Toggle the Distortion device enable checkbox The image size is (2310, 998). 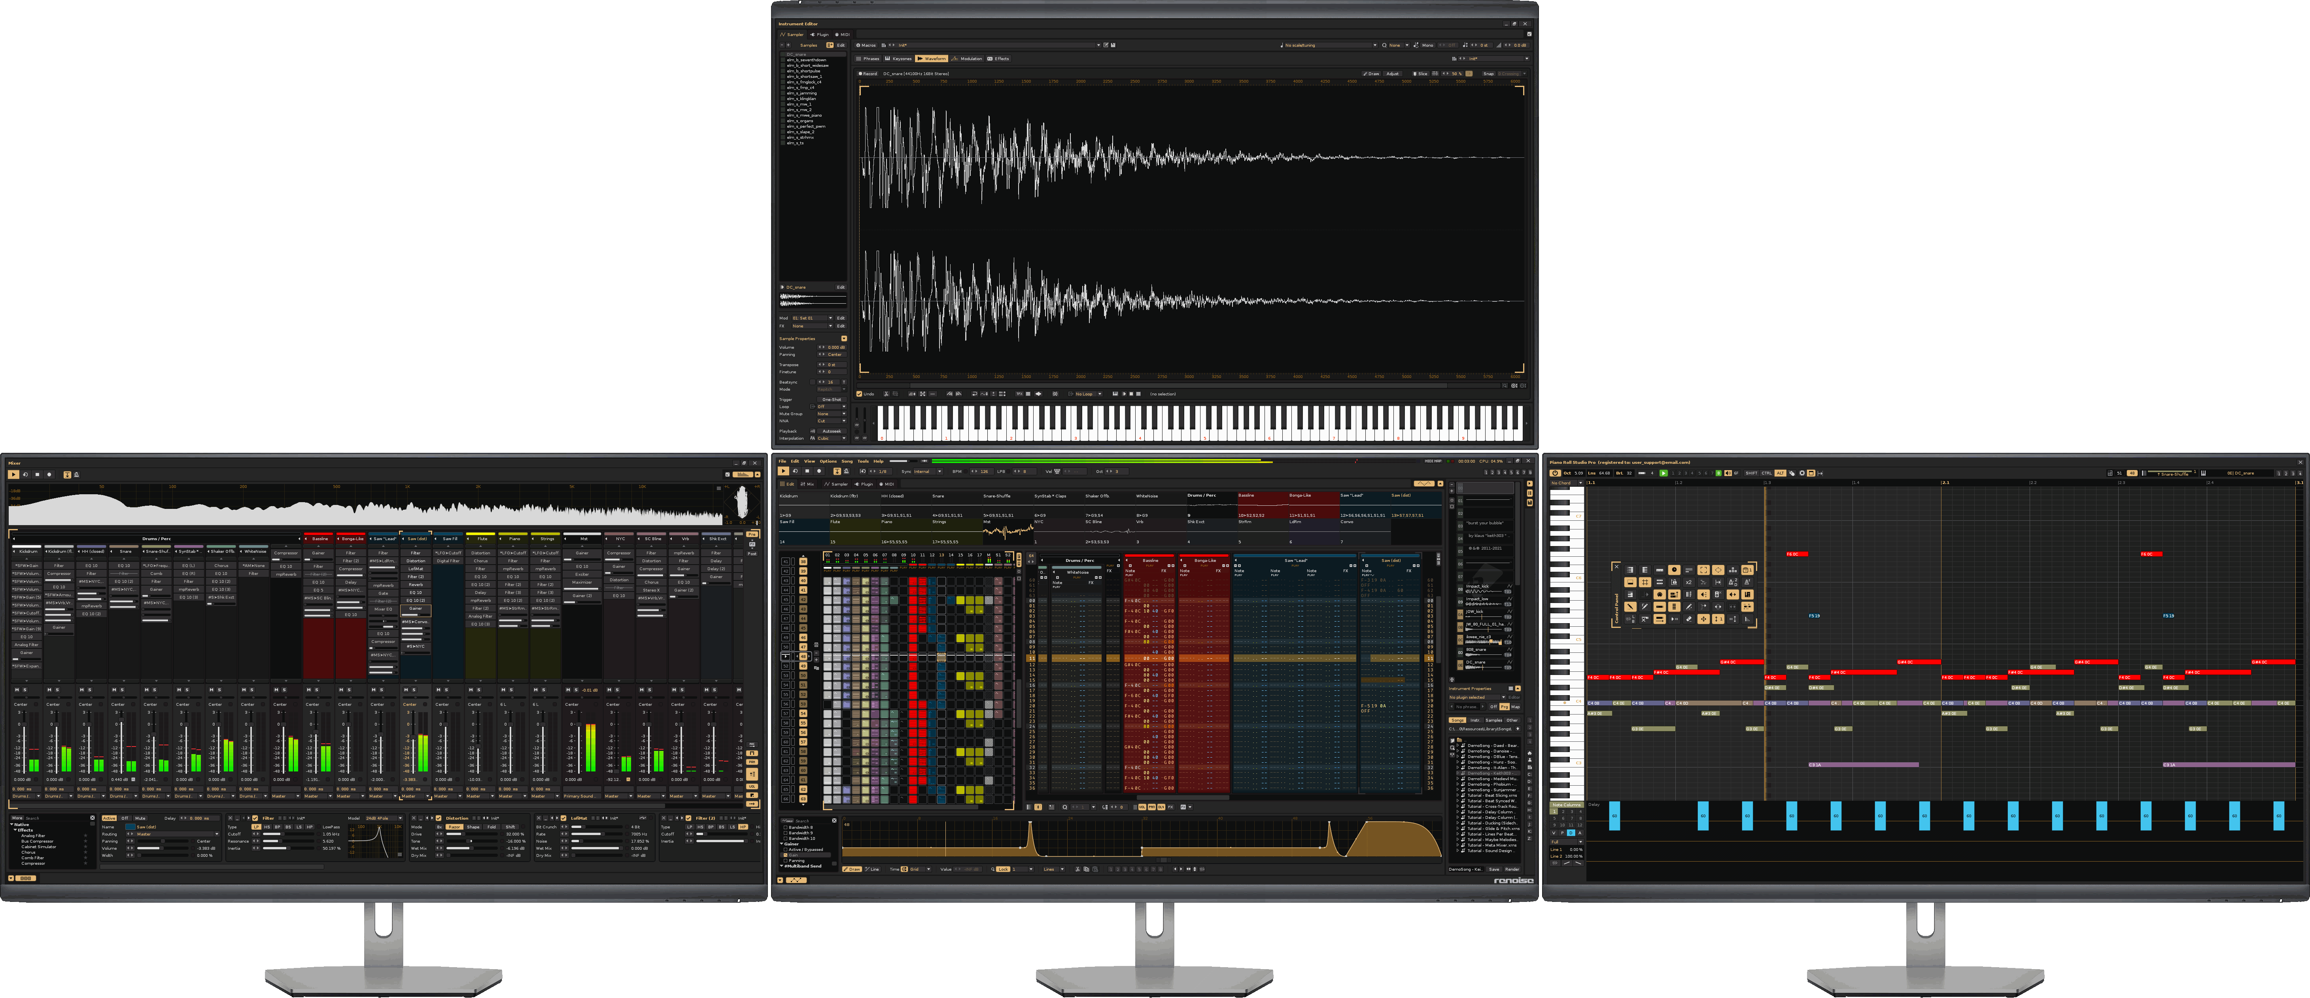click(439, 818)
